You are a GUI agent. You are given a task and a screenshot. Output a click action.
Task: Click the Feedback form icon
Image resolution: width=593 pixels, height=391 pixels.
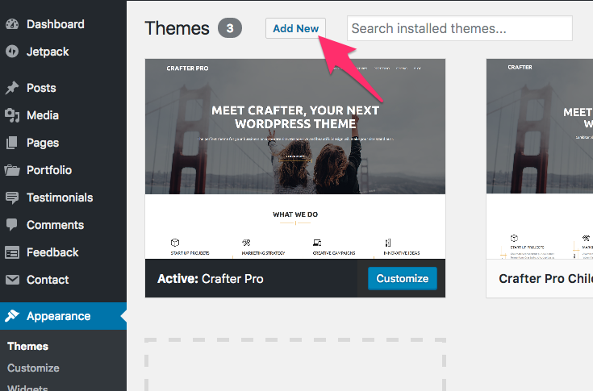click(12, 252)
